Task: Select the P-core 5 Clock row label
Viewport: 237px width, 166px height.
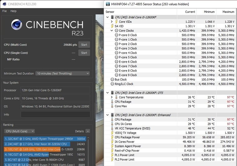Action: pos(128,57)
